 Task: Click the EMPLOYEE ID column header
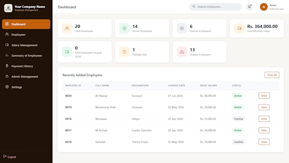tap(73, 86)
